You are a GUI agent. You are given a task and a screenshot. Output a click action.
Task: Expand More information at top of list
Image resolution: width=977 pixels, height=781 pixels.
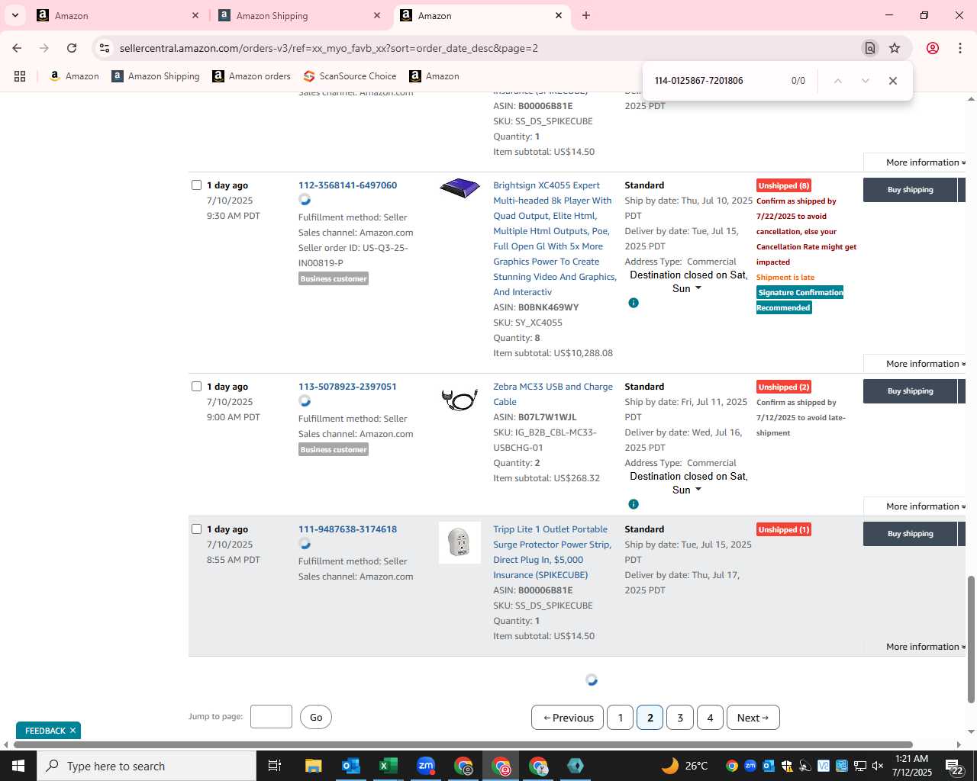coord(925,162)
